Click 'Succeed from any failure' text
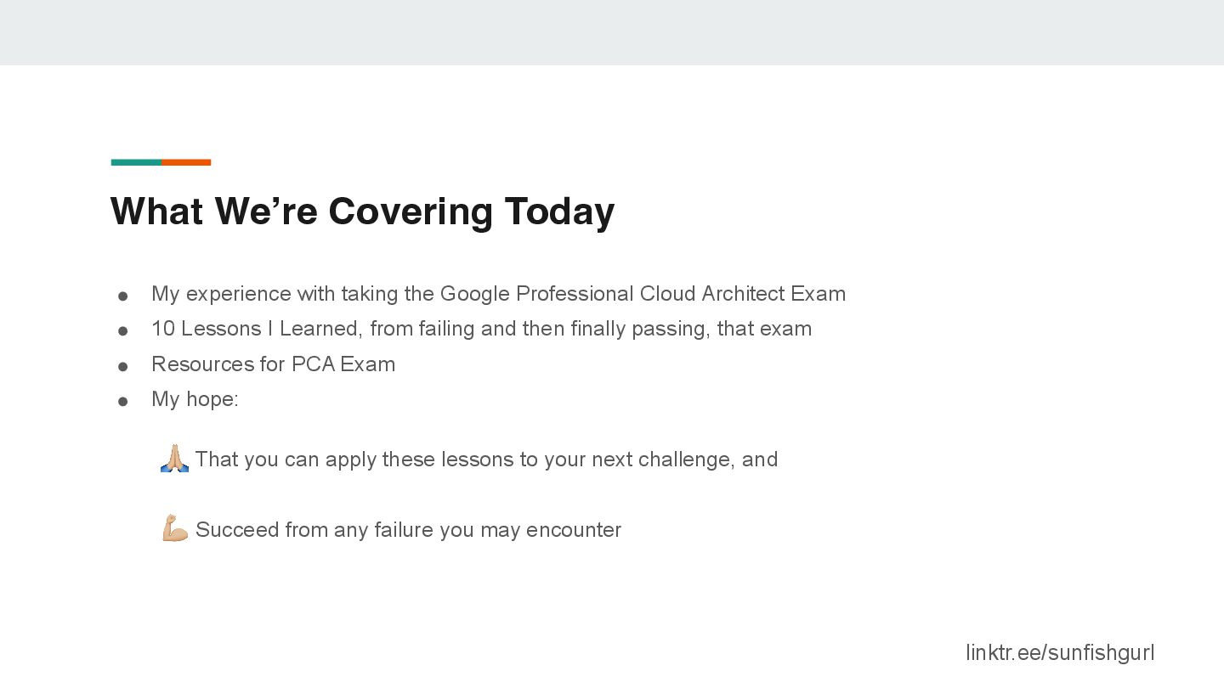 click(408, 530)
